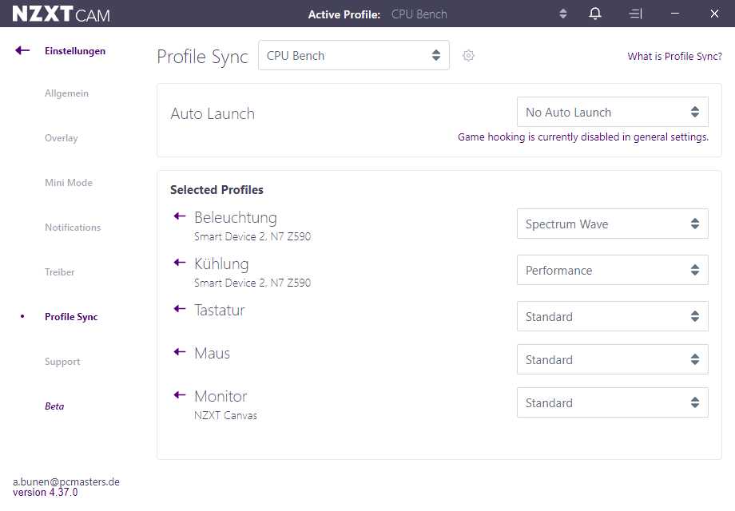This screenshot has height=511, width=735.
Task: Expand the No Auto Launch dropdown
Action: click(x=612, y=112)
